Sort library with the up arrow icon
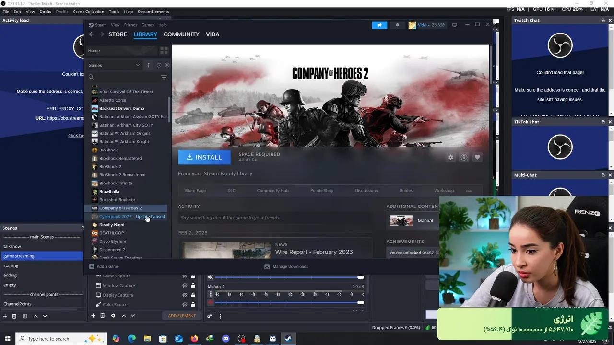 [x=148, y=65]
